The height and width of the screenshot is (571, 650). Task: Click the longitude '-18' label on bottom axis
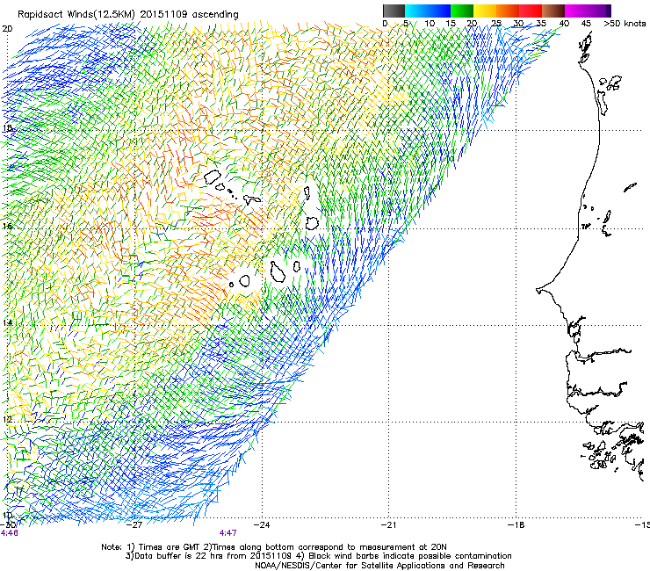[516, 524]
